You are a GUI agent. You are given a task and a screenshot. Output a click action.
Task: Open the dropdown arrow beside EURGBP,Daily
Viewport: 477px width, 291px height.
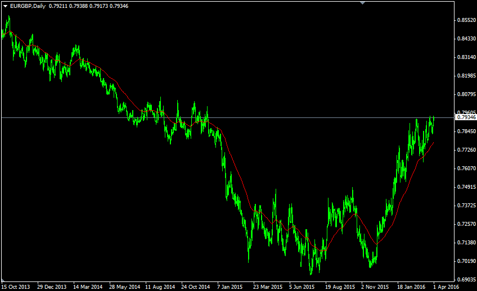pyautogui.click(x=5, y=6)
